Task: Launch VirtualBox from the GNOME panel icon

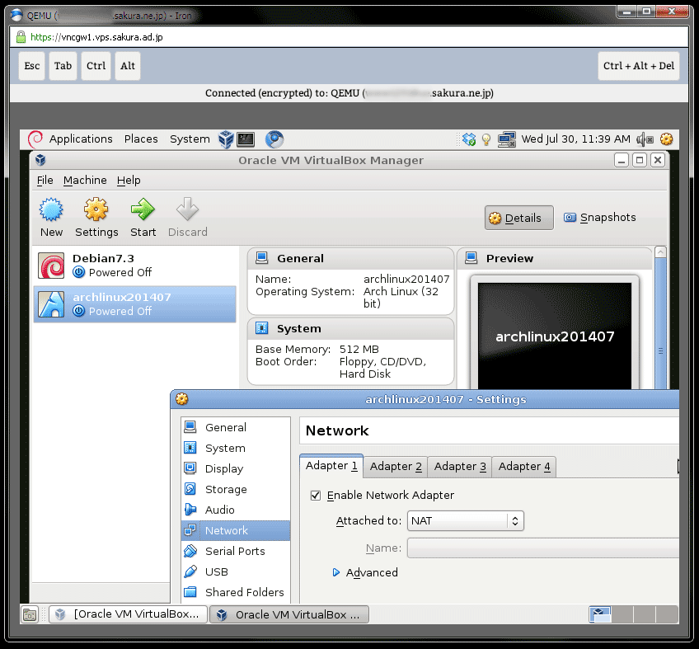Action: [x=226, y=139]
